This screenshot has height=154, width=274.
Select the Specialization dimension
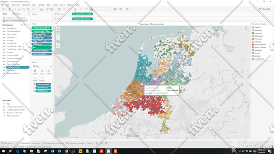pos(12,61)
